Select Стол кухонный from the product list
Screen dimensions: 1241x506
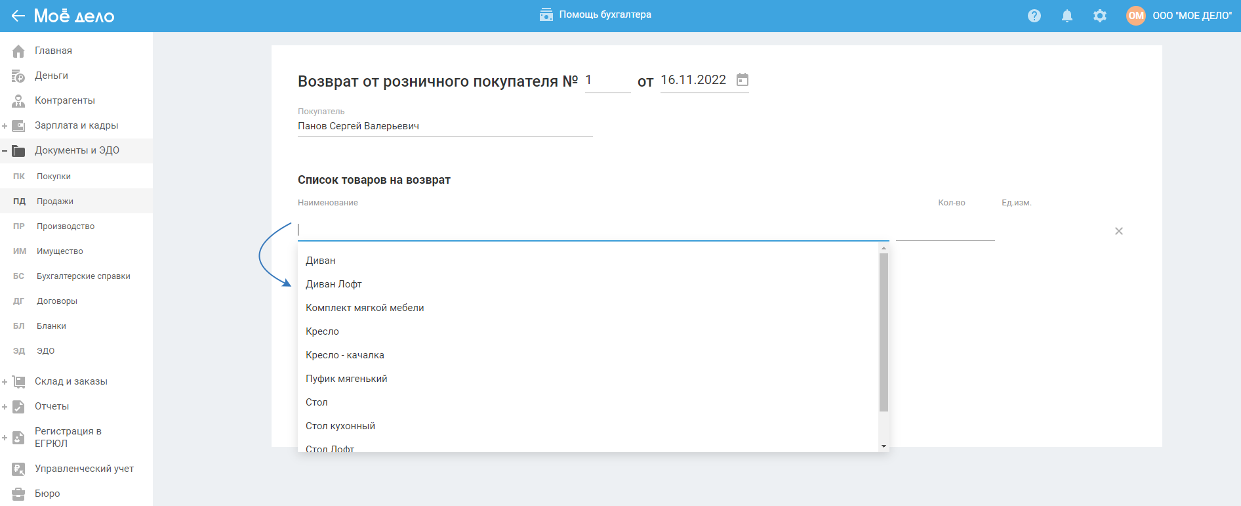pos(588,426)
